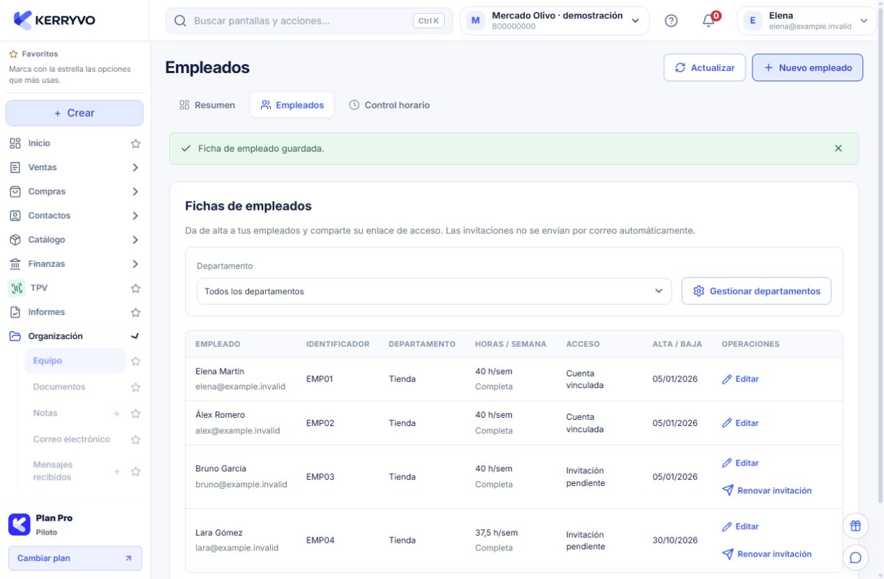Edit Bruno García's employee record
884x579 pixels.
click(x=740, y=463)
